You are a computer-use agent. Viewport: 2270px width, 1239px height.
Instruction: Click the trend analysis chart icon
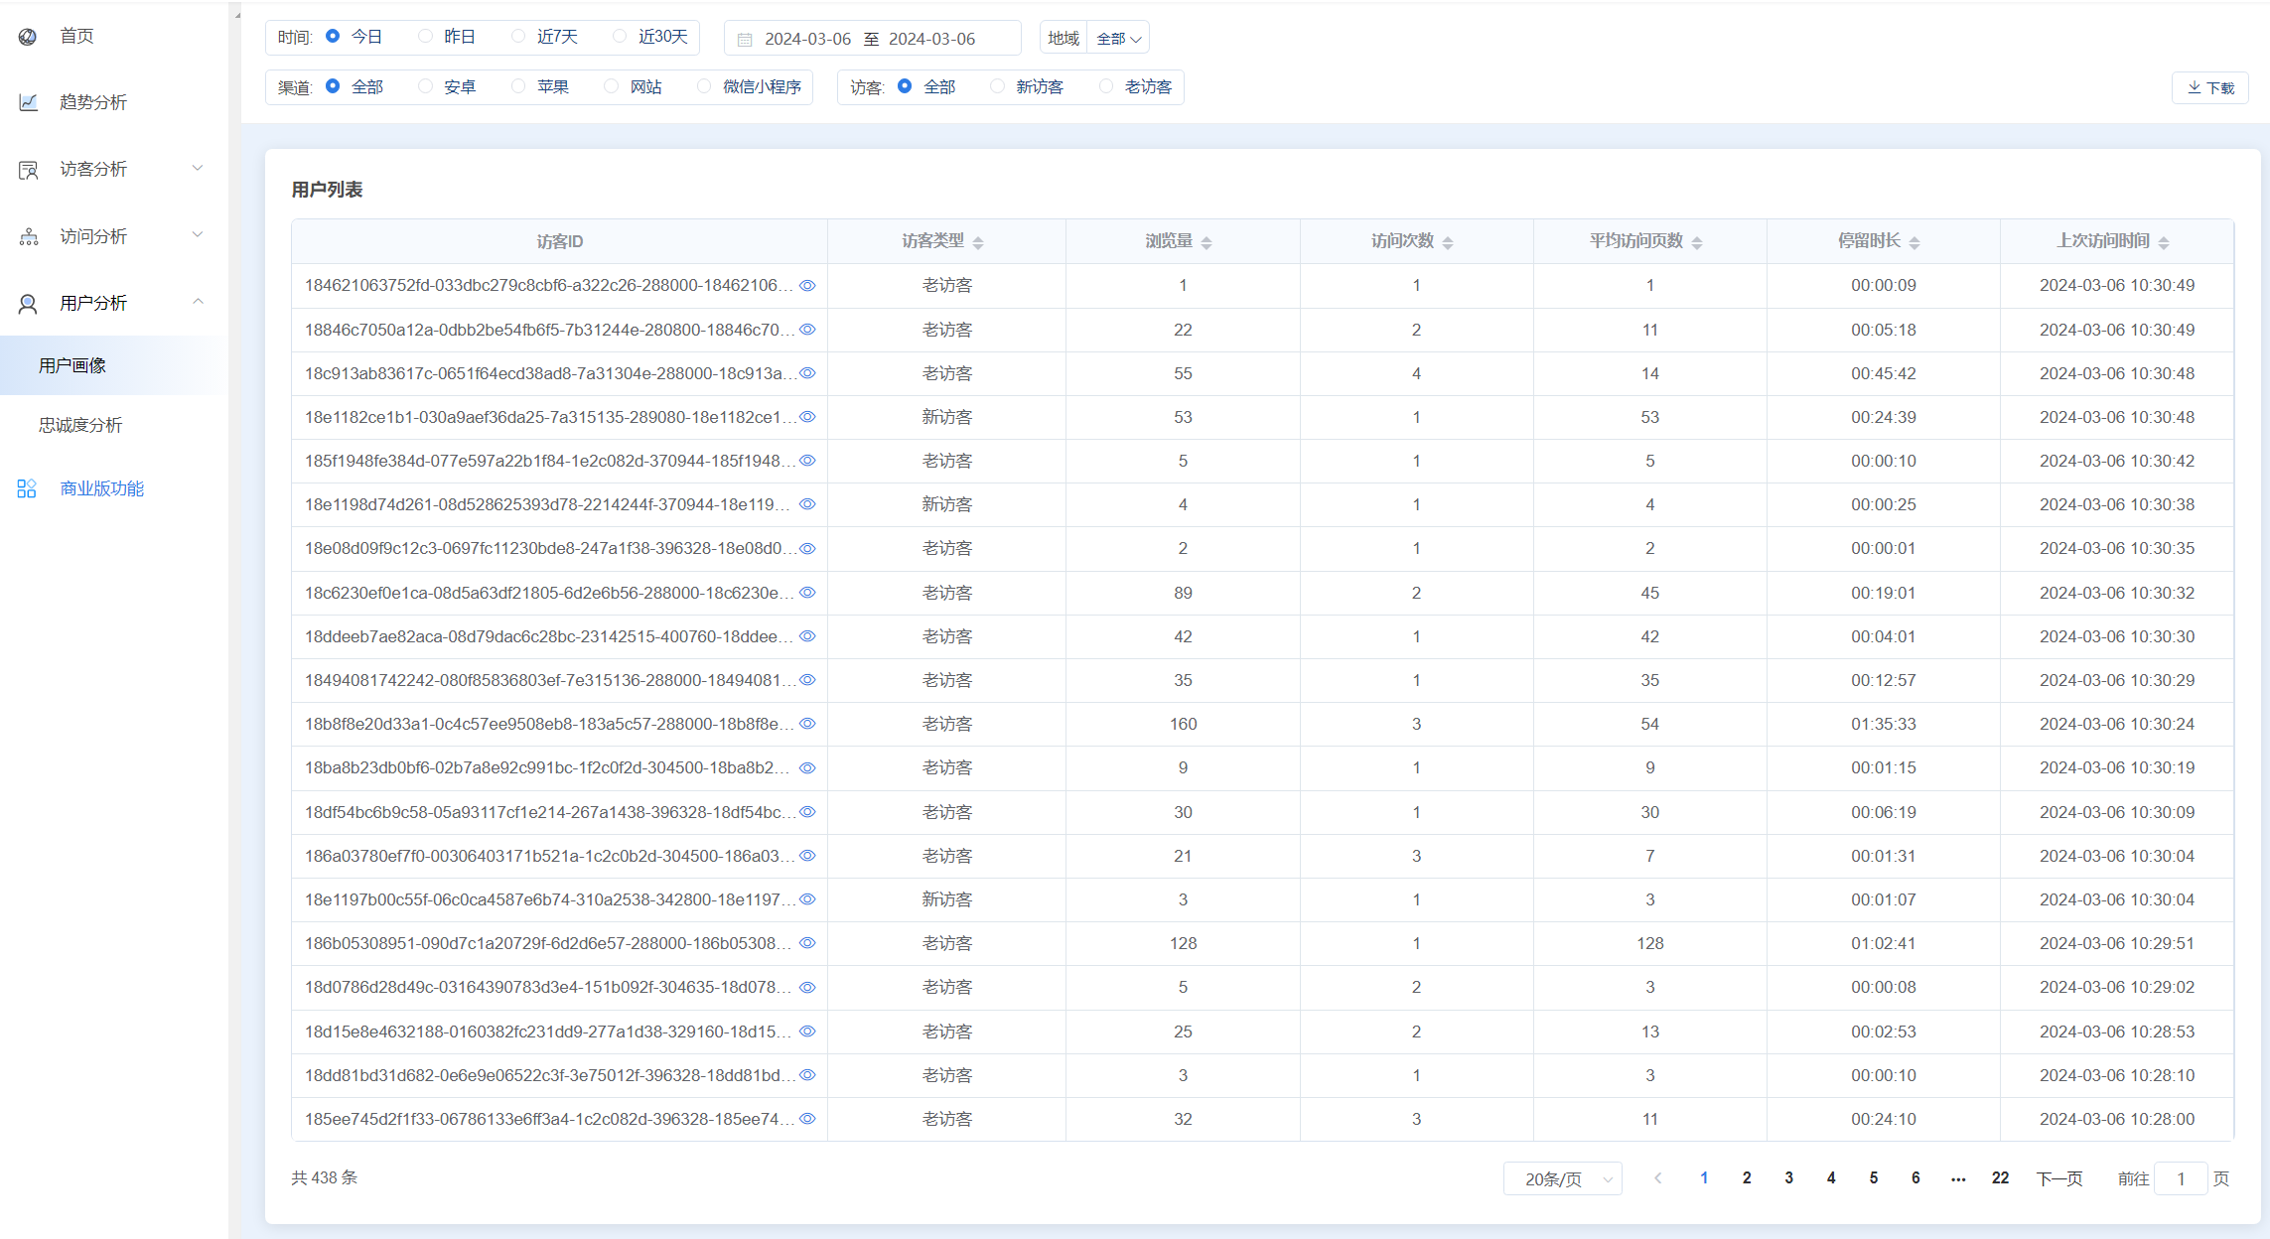coord(28,102)
